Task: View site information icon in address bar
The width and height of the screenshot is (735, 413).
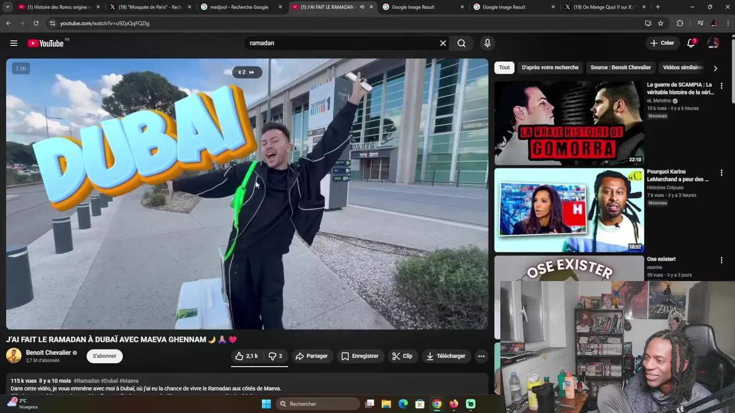Action: point(52,23)
